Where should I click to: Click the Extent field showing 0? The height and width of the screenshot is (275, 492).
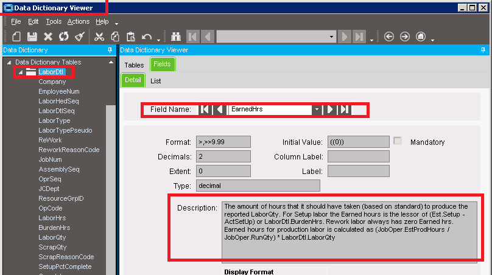[223, 171]
